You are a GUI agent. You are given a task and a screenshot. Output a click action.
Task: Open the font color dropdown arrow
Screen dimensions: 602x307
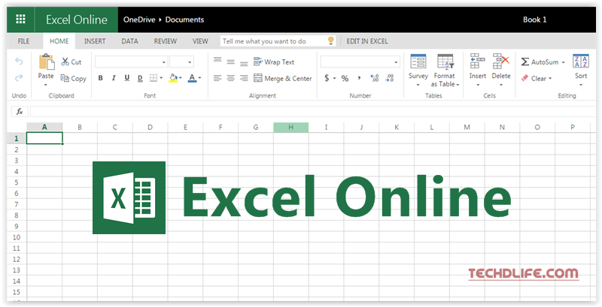[x=199, y=78]
